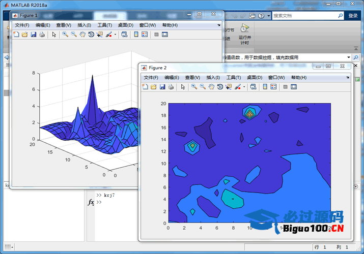
Task: Open file icon in Figure 2 toolbar
Action: [154, 87]
